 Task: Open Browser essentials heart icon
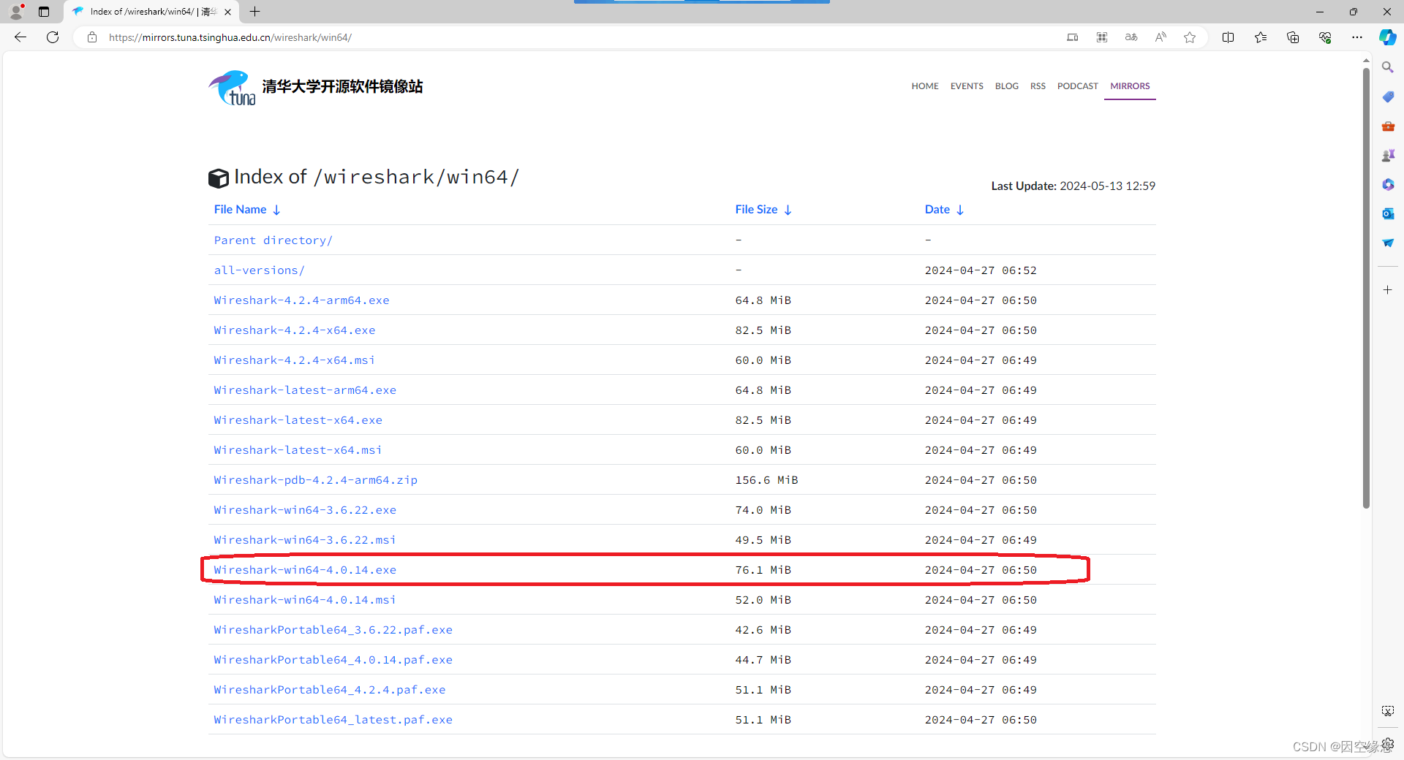1325,37
